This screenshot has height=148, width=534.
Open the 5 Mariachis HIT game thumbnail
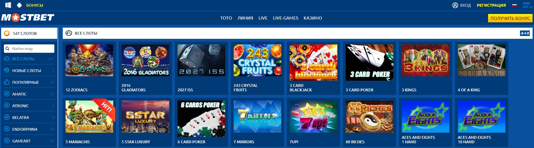tap(89, 116)
